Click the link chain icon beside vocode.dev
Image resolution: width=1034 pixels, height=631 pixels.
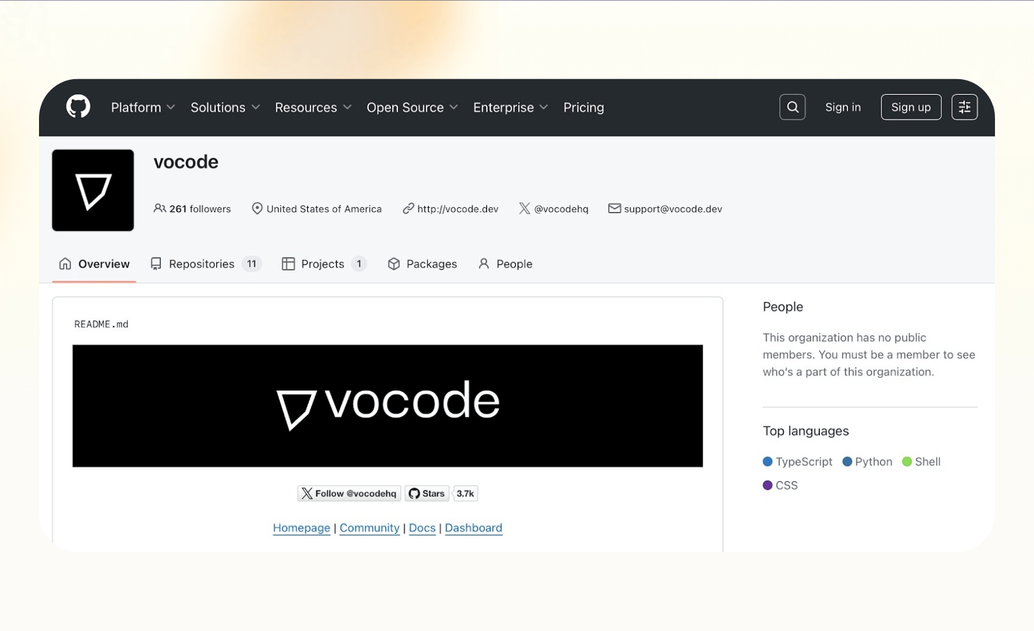click(x=408, y=208)
